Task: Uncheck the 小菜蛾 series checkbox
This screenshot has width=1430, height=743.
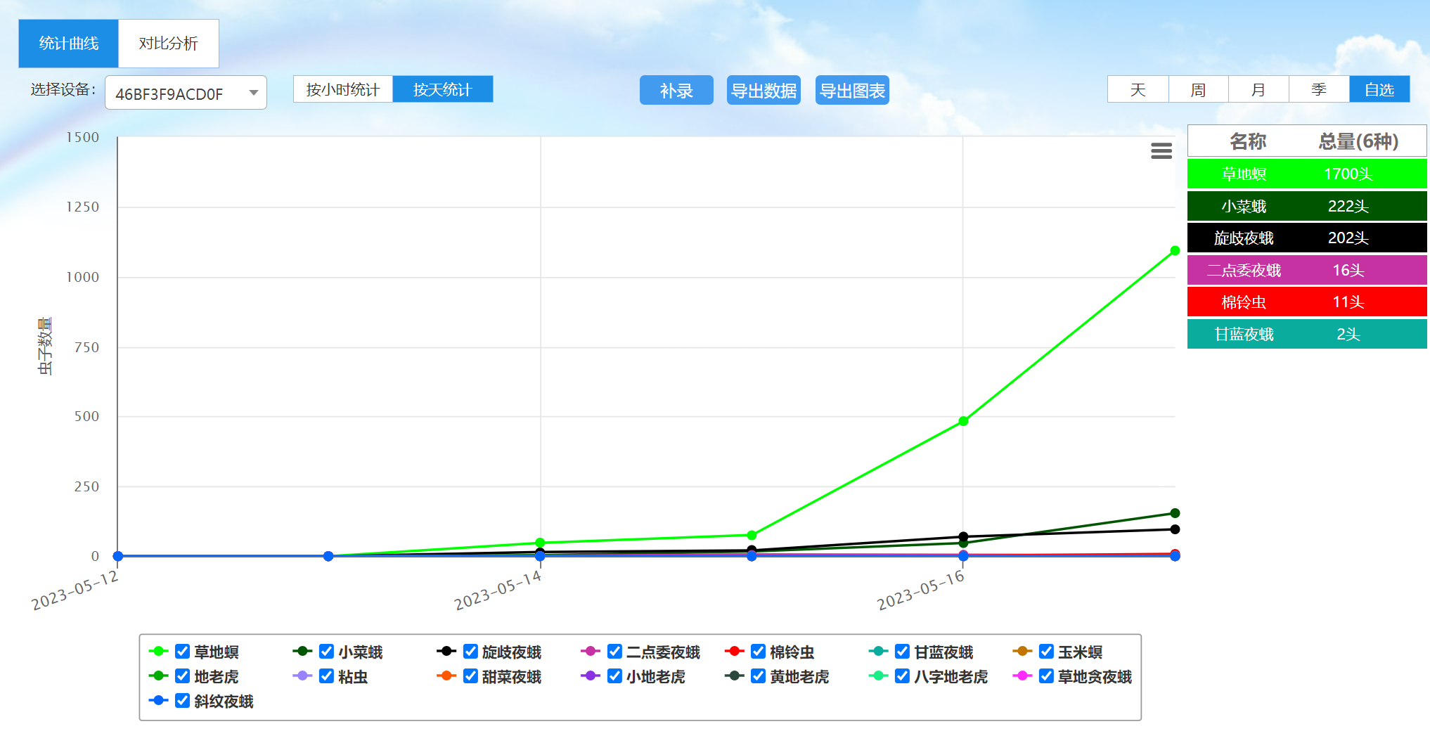Action: (x=326, y=652)
